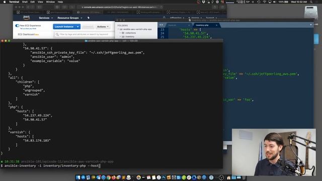The width and height of the screenshot is (322, 181).
Task: Click the instance filter search field
Action: coord(84,34)
